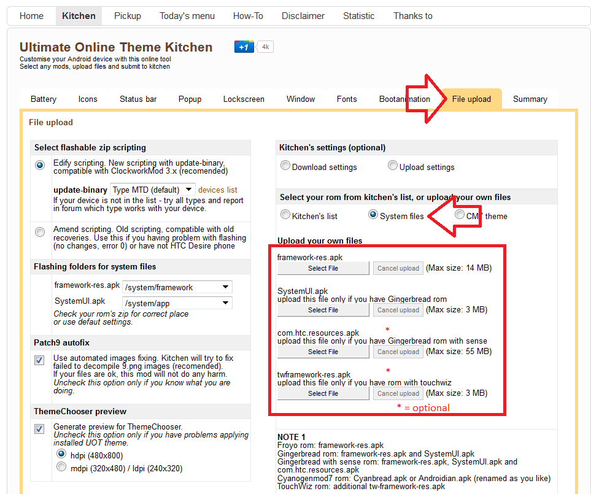Image resolution: width=591 pixels, height=494 pixels.
Task: Open the Kitchen menu item
Action: tap(79, 16)
